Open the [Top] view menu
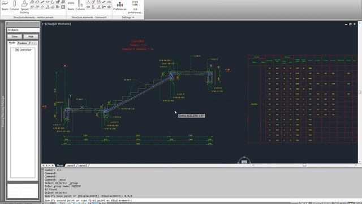Viewport: 362px width, 204px height. [49, 24]
